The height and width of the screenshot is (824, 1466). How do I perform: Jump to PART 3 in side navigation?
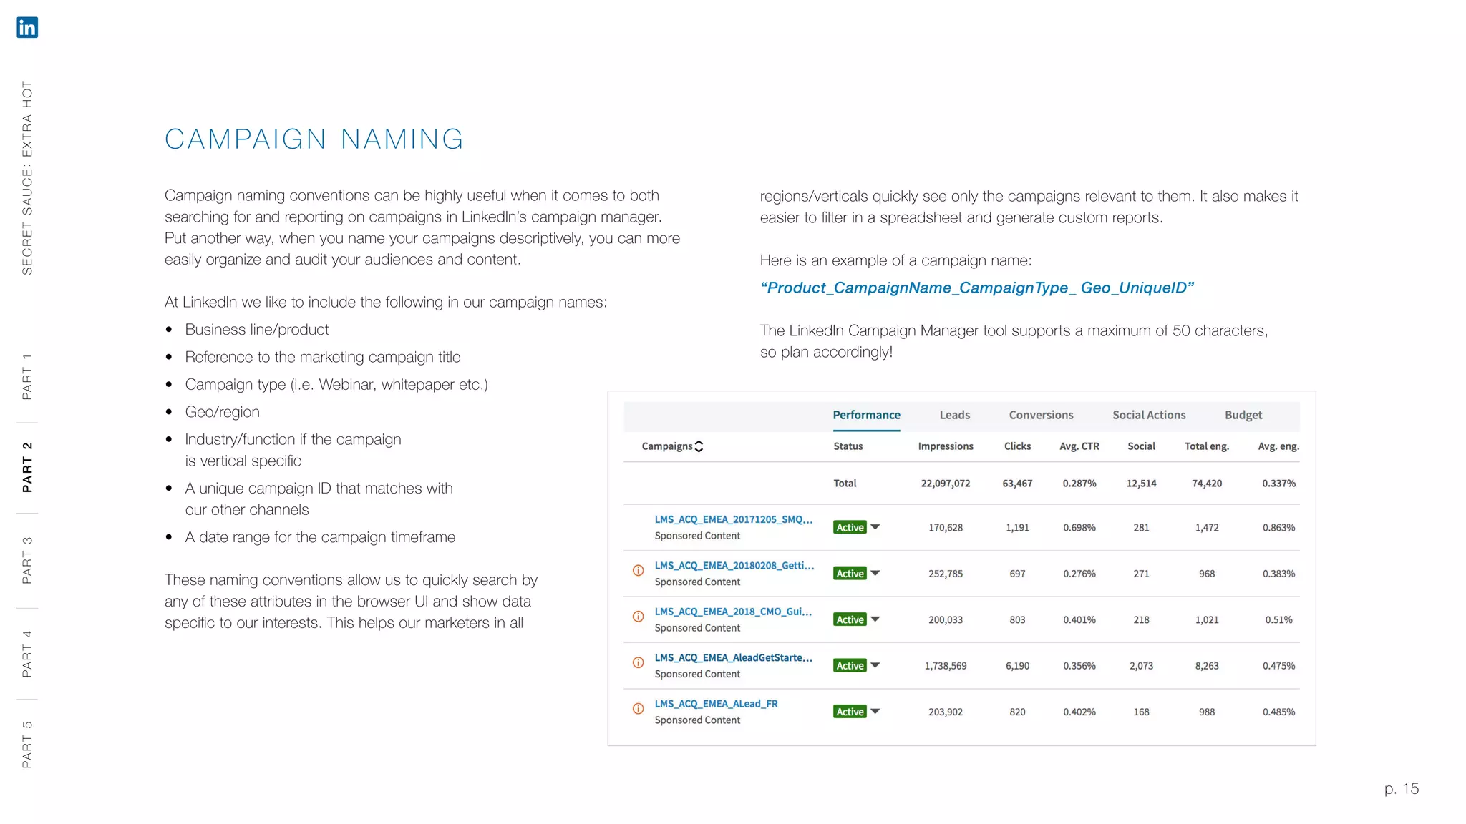pyautogui.click(x=27, y=559)
